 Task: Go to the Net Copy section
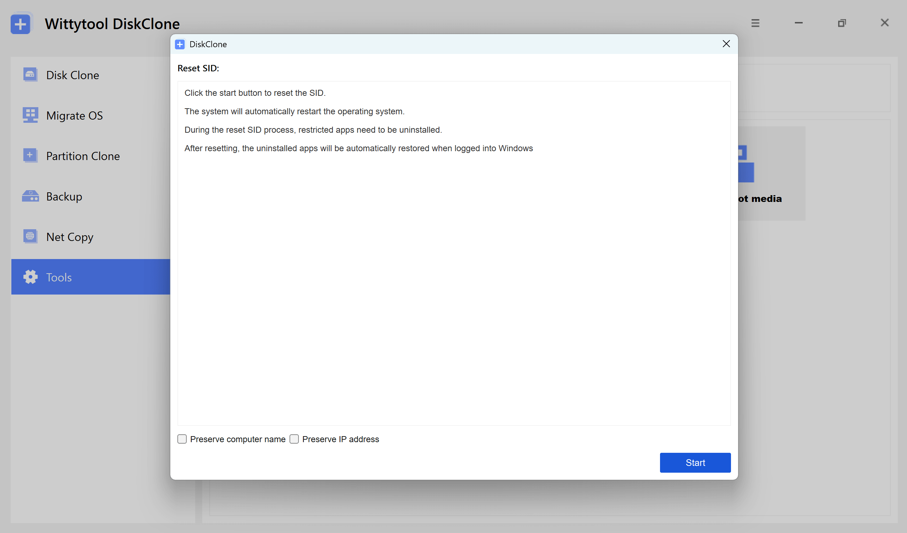[x=70, y=237]
